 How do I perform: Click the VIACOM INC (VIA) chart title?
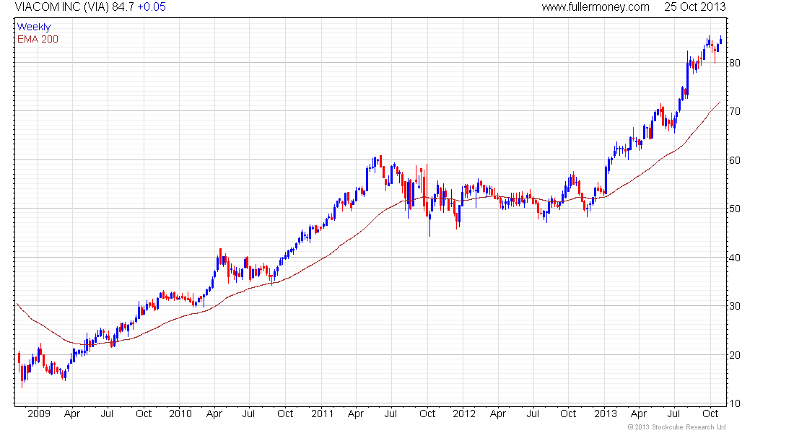[62, 7]
